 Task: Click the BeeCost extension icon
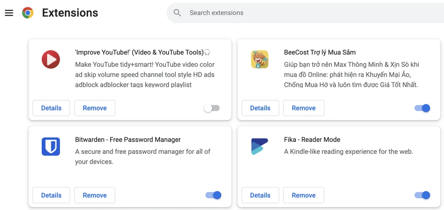[260, 59]
